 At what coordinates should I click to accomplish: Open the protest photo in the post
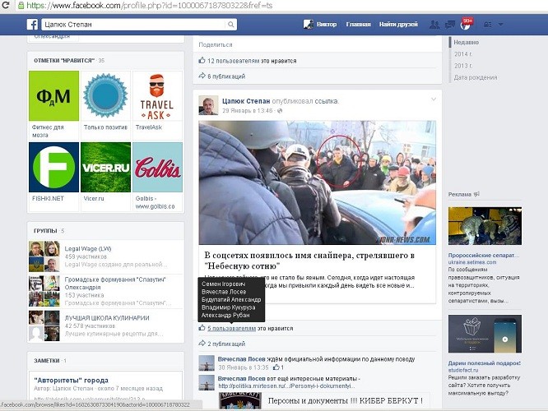point(318,182)
